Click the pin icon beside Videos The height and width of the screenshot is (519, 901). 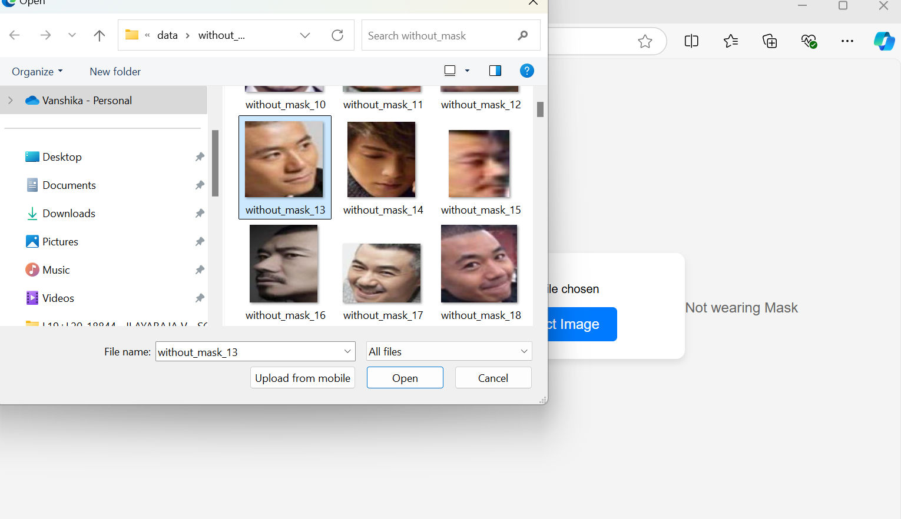coord(200,298)
